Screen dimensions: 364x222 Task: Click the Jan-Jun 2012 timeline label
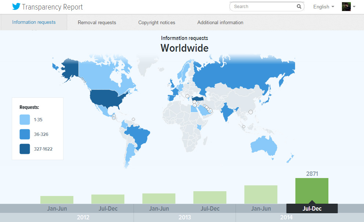pos(57,208)
